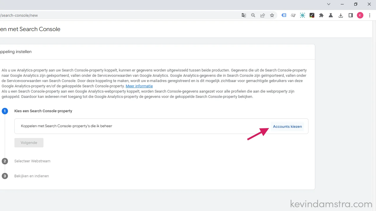Open the blue tag extension icon
Screen dimensions: 376x211
tap(284, 16)
